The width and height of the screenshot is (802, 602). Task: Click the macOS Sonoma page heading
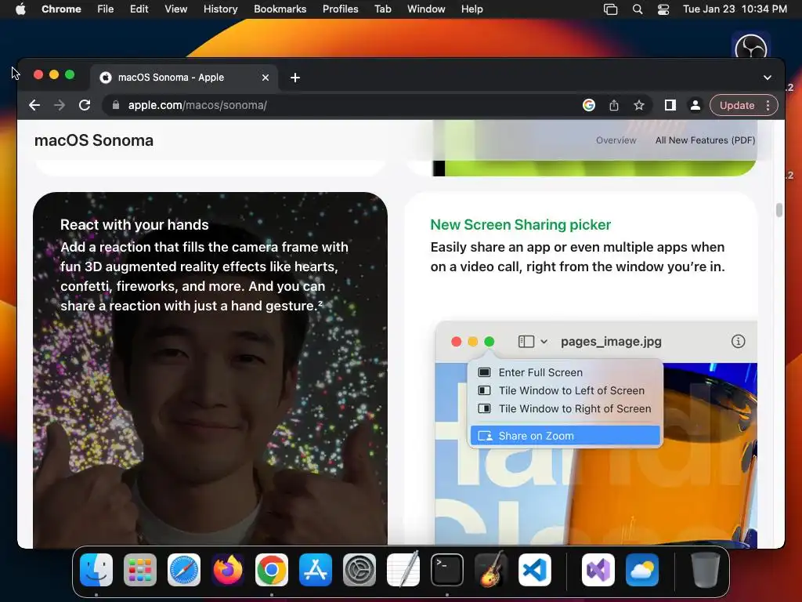94,140
